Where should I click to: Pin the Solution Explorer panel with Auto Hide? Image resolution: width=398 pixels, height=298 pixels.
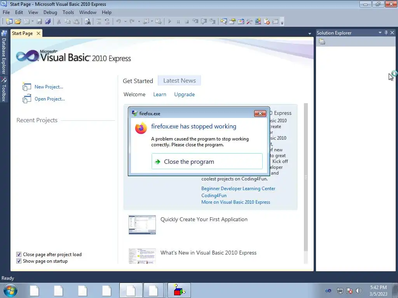pyautogui.click(x=386, y=33)
